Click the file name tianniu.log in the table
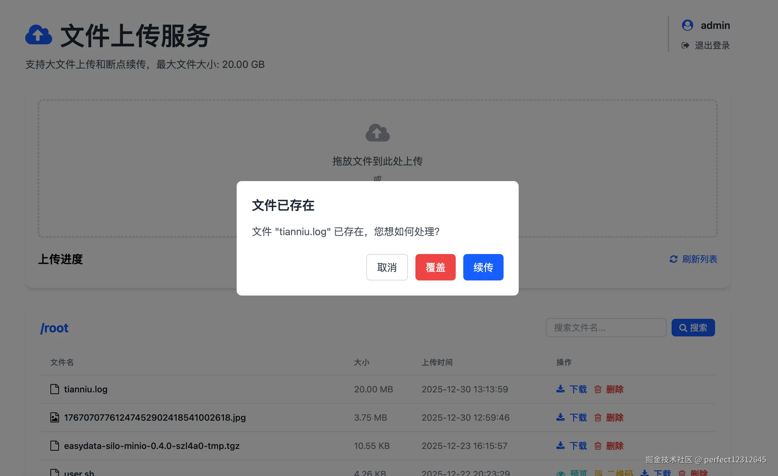The image size is (778, 476). pos(86,389)
